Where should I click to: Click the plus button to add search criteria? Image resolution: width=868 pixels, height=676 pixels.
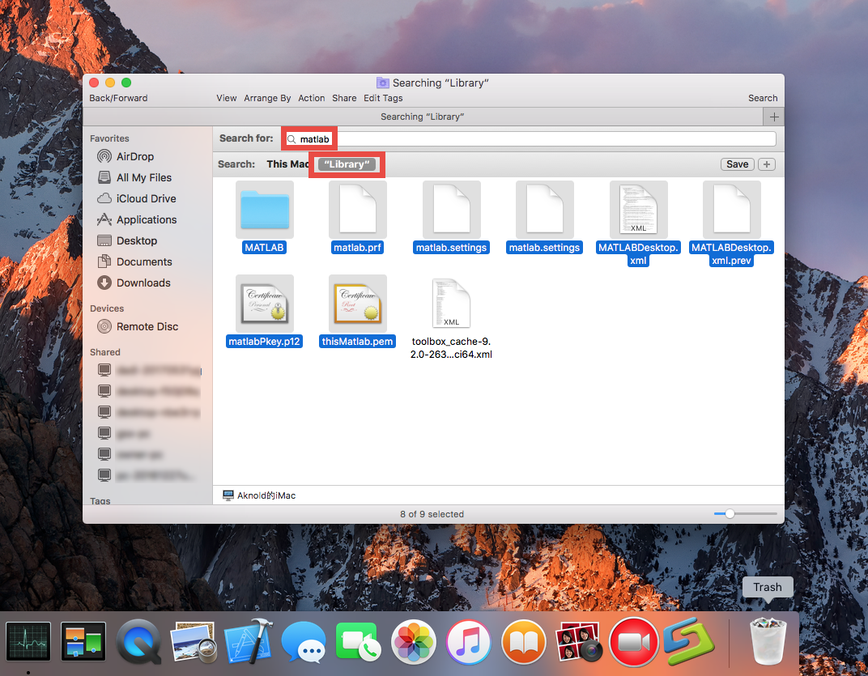click(x=766, y=164)
